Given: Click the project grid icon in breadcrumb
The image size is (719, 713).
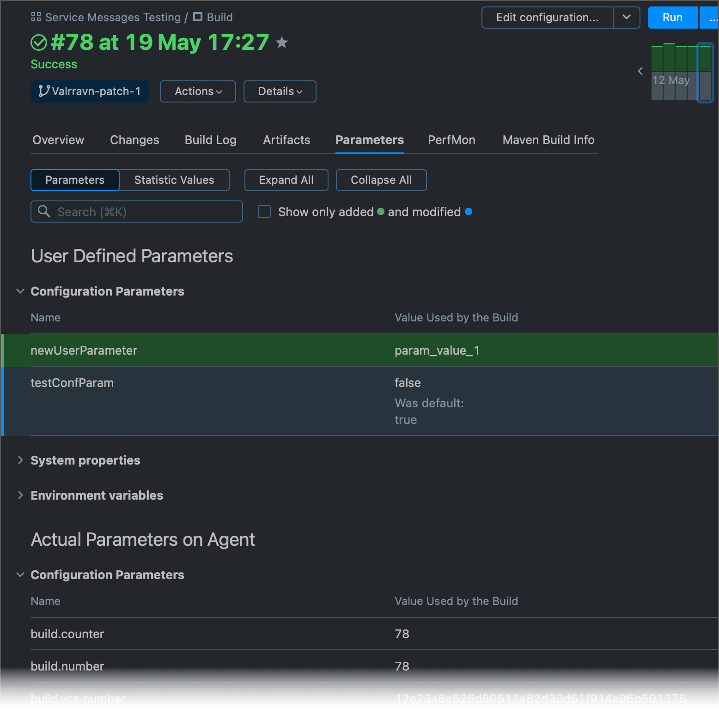Looking at the screenshot, I should (x=36, y=17).
